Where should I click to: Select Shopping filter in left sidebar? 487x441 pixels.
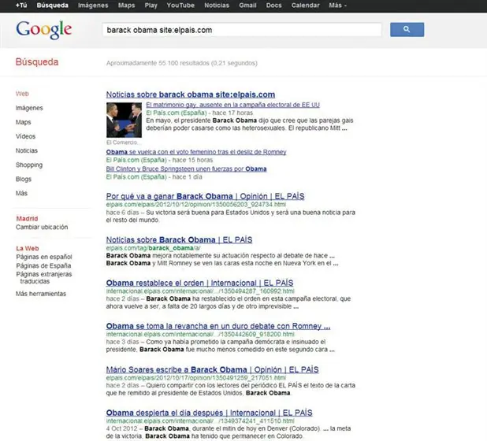click(x=29, y=165)
